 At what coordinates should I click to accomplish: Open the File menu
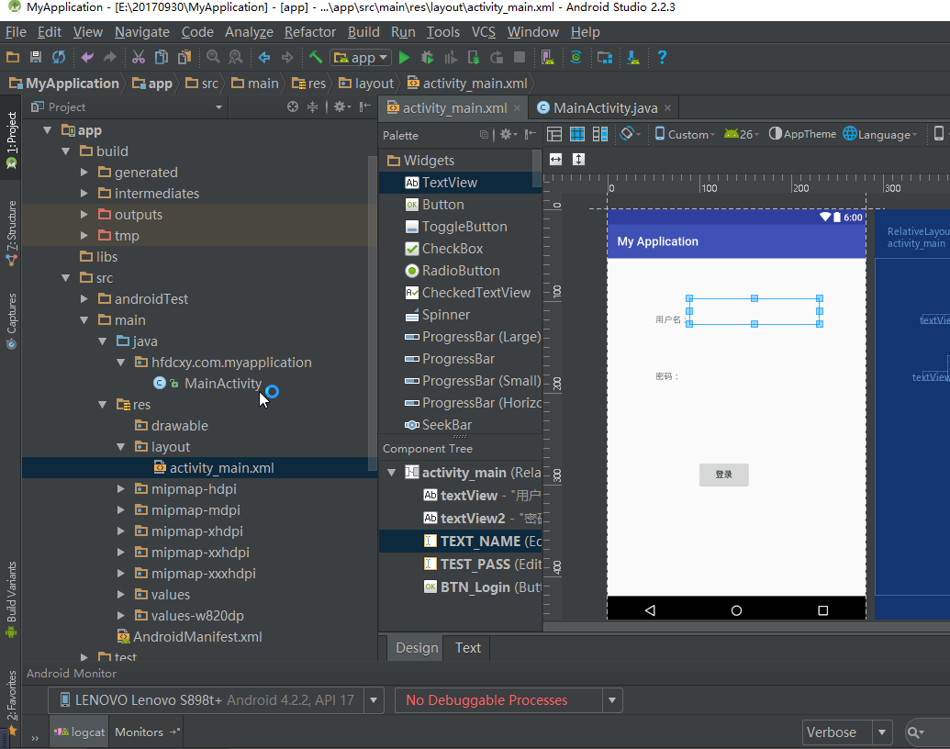pos(16,32)
